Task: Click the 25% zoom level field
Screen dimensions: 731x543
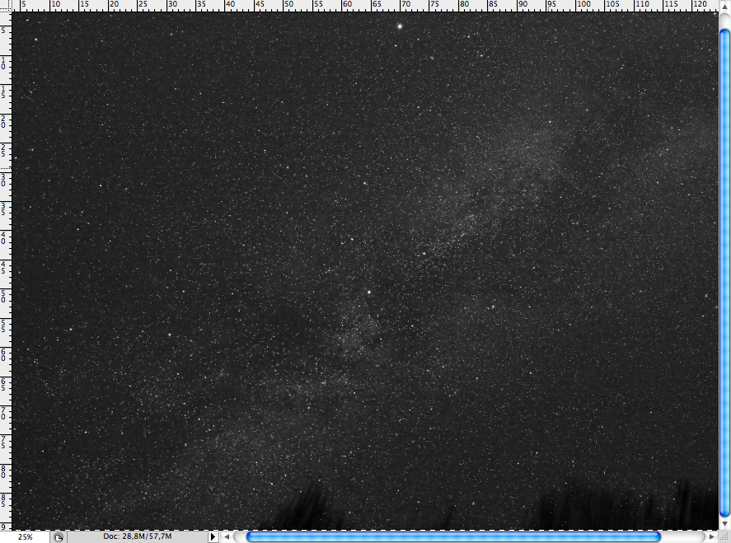Action: point(25,536)
